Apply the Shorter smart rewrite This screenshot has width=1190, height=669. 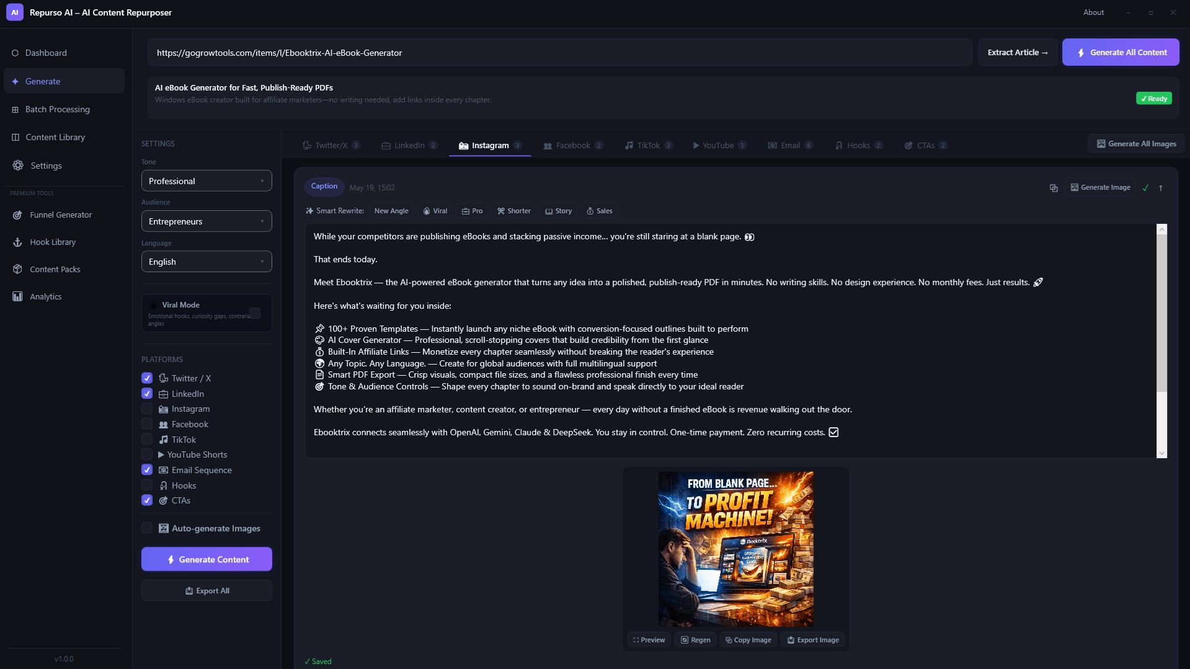(514, 211)
